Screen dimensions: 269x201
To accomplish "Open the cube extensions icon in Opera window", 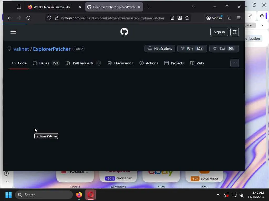I will pos(262,16).
